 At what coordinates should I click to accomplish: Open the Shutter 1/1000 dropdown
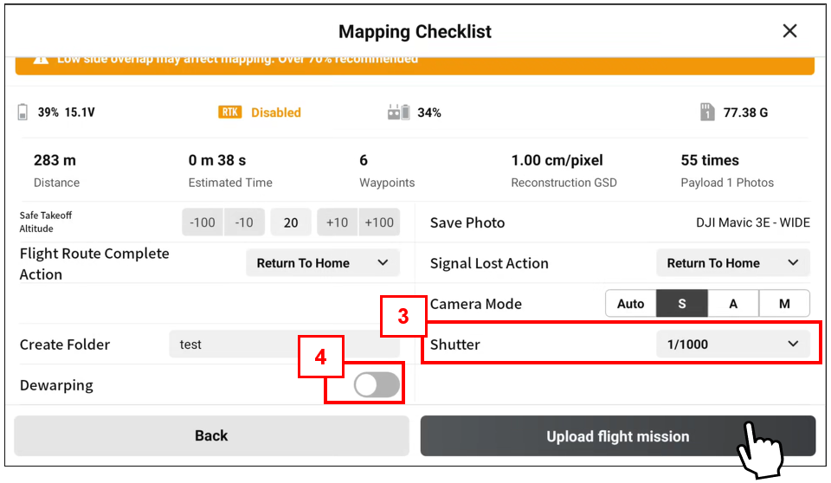[733, 345]
